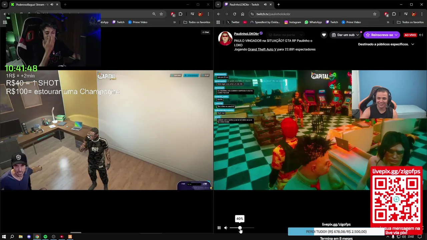Image resolution: width=427 pixels, height=240 pixels.
Task: Open system tray volume icon
Action: coord(404,237)
